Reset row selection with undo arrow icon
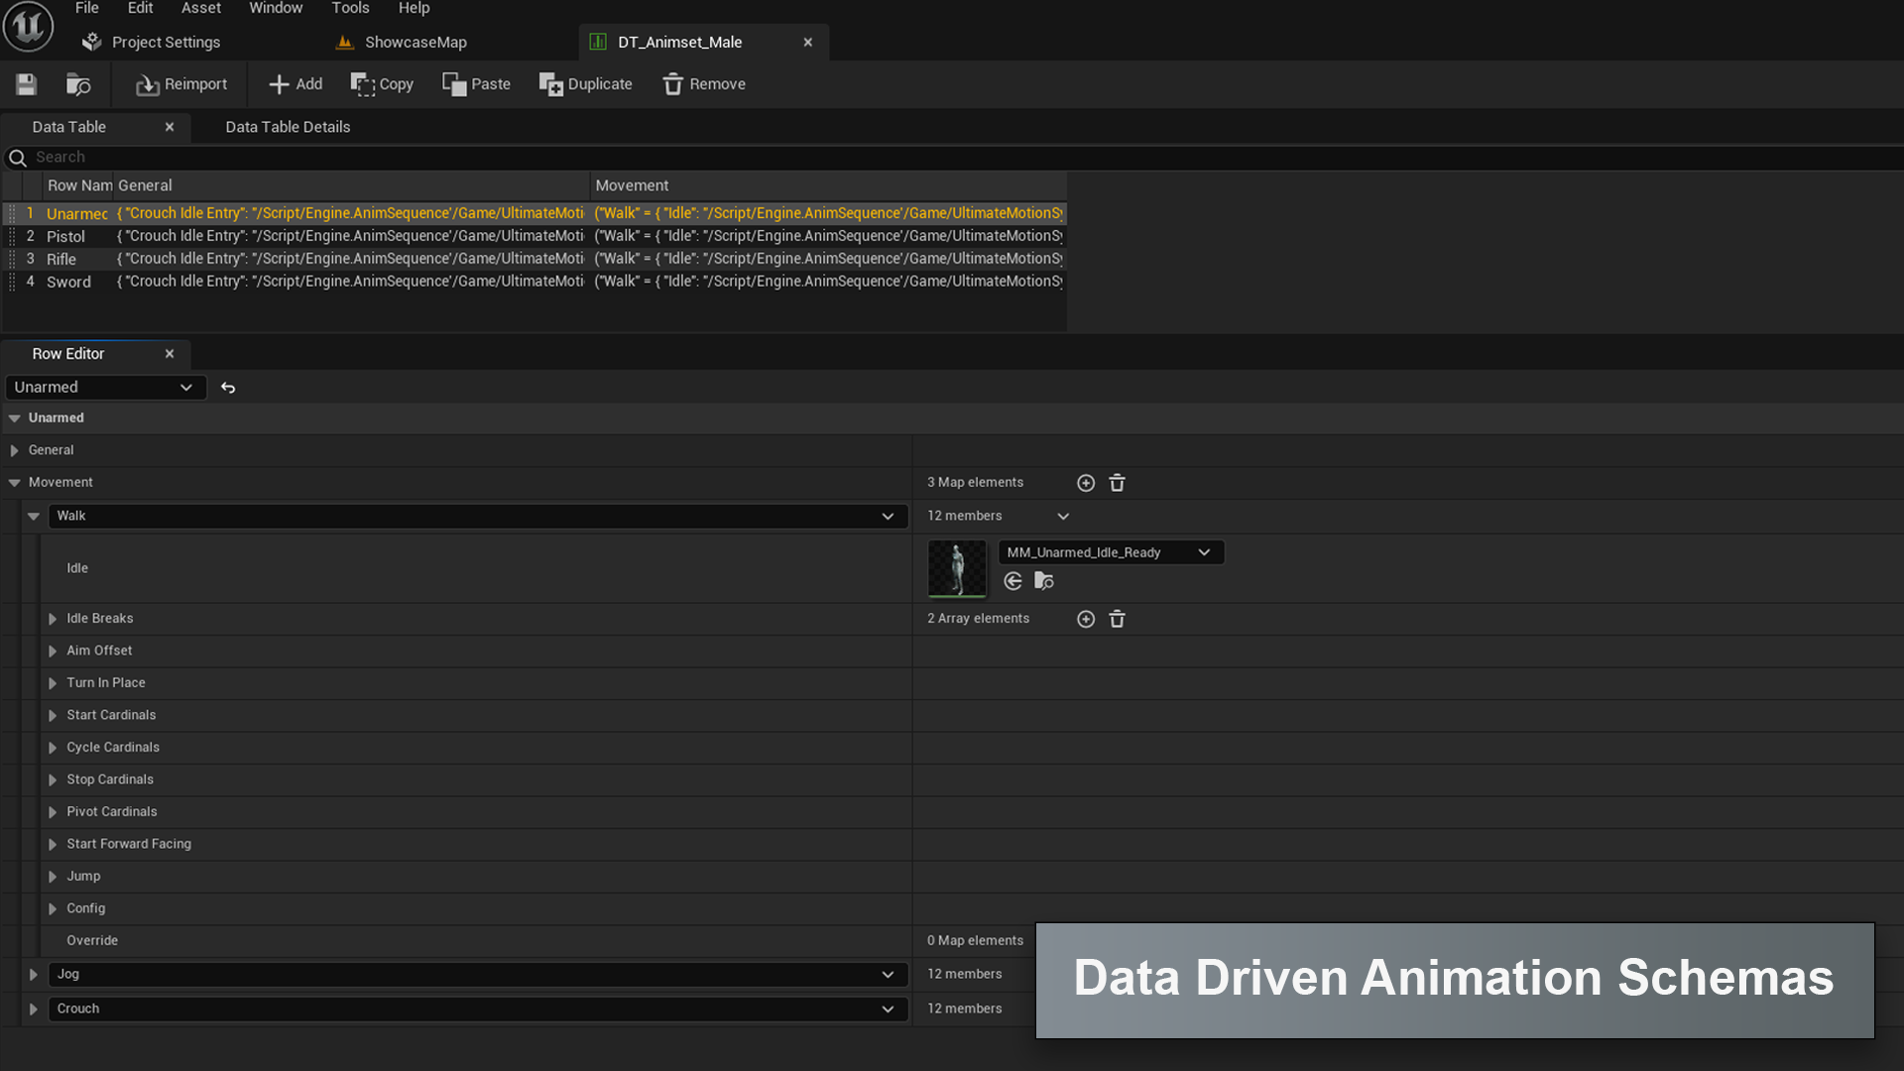Screen dimensions: 1904x1071 point(228,388)
